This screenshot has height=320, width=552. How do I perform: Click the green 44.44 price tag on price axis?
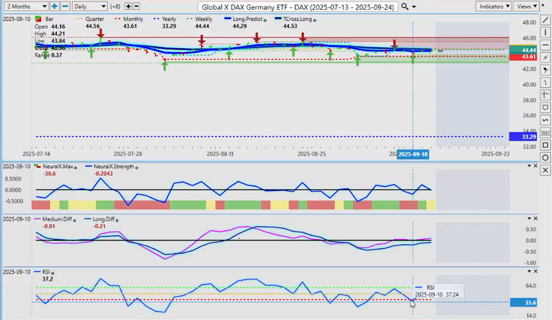pyautogui.click(x=523, y=50)
